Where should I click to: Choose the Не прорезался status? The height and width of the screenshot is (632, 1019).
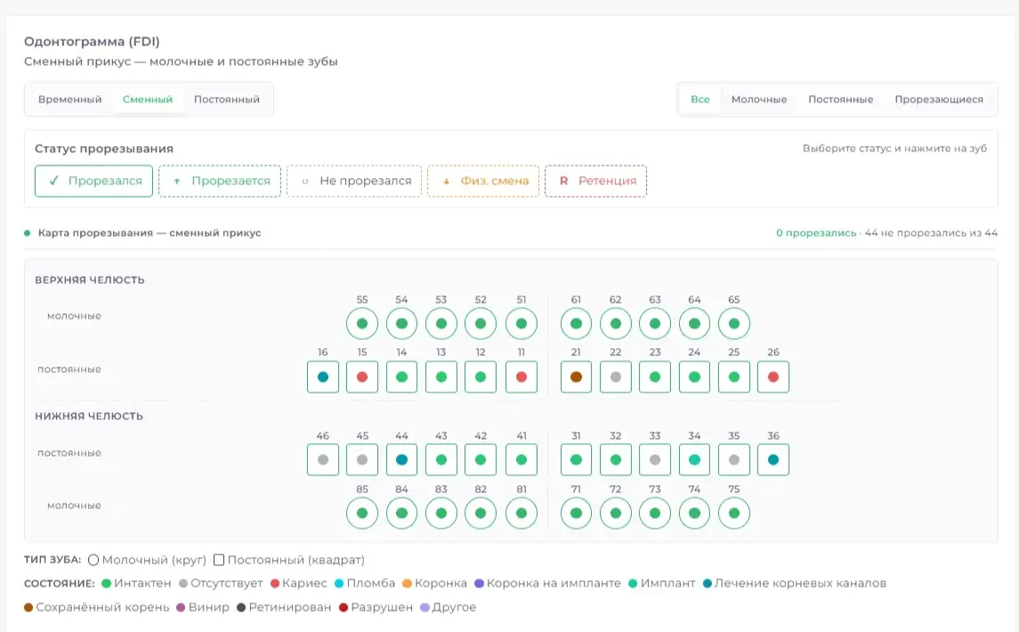tap(354, 181)
